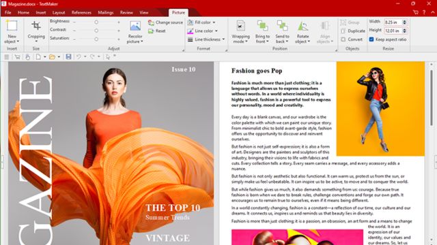
Task: Switch to the View ribbon tab
Action: point(144,12)
